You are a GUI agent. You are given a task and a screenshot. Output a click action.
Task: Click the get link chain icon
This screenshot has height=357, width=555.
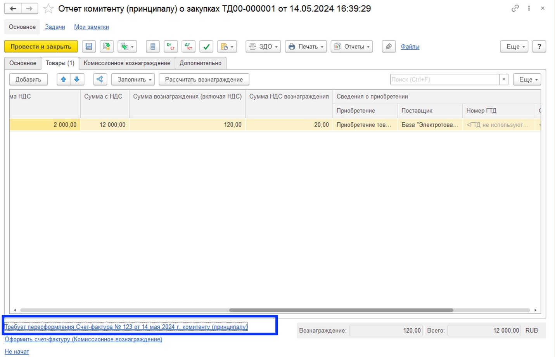[x=515, y=8]
